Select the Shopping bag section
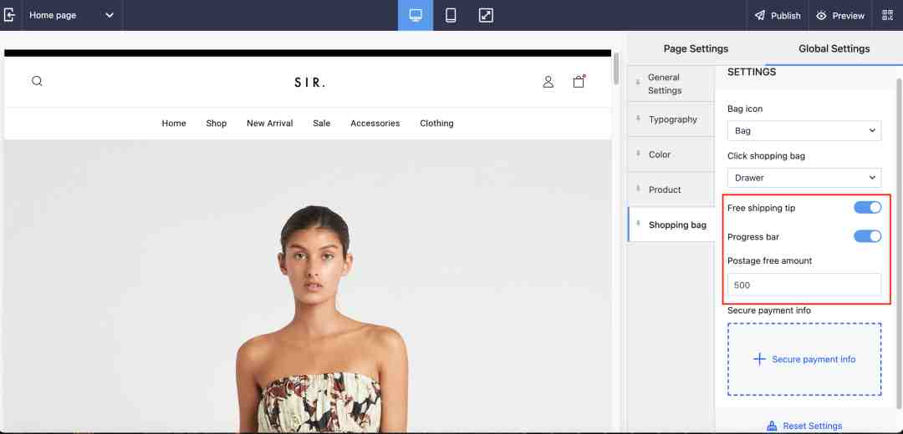Viewport: 903px width, 434px height. (x=671, y=225)
